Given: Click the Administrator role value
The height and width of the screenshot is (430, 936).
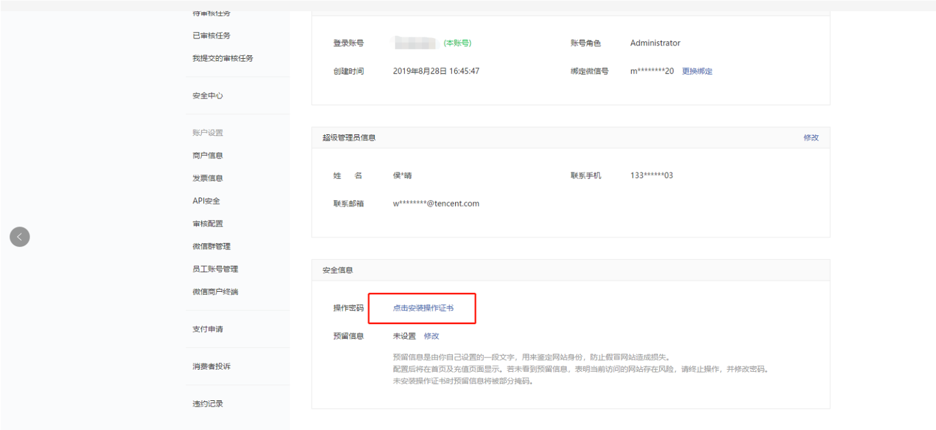Looking at the screenshot, I should 655,43.
